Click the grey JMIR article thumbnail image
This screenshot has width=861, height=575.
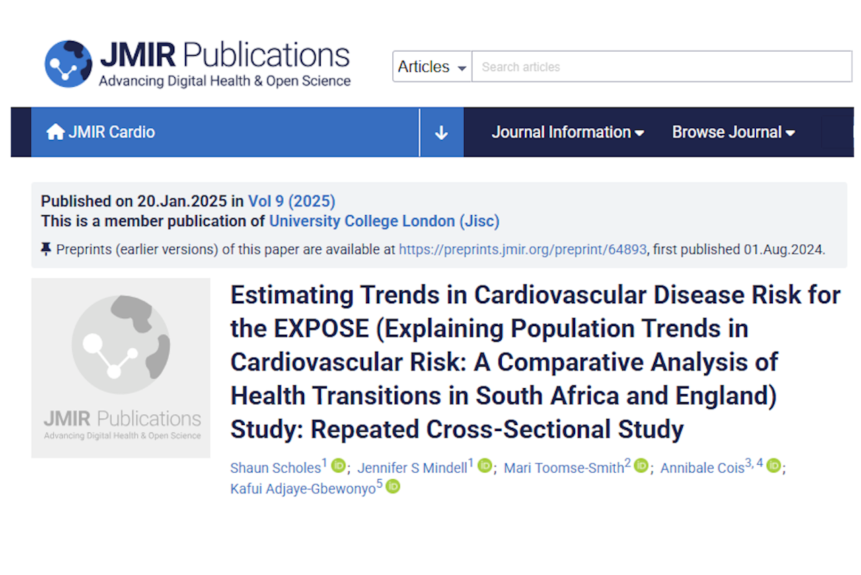tap(121, 368)
